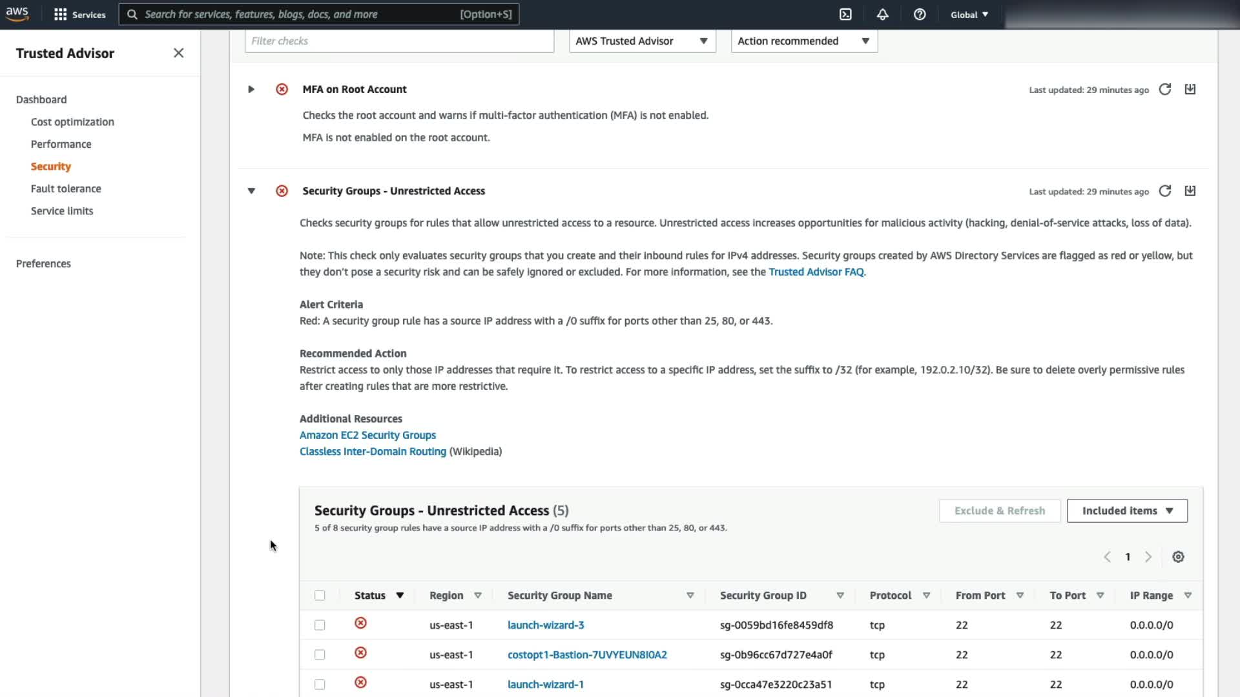Open the Action recommended filter dropdown
The width and height of the screenshot is (1240, 697).
(804, 41)
